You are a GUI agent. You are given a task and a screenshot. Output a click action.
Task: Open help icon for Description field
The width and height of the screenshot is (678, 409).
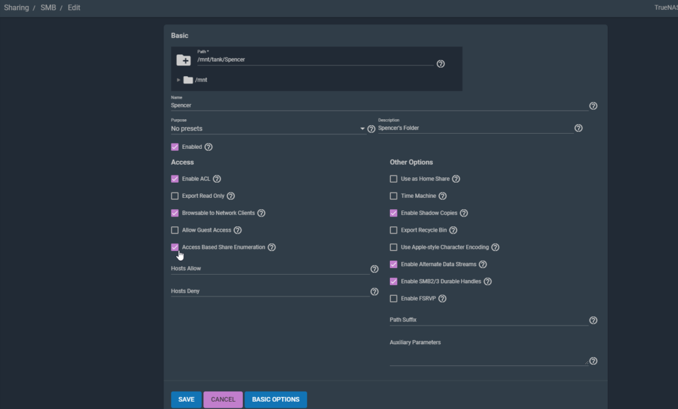pyautogui.click(x=579, y=128)
